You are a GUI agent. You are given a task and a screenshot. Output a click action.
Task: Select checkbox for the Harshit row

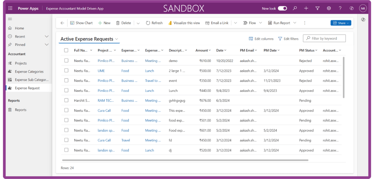coord(66,100)
